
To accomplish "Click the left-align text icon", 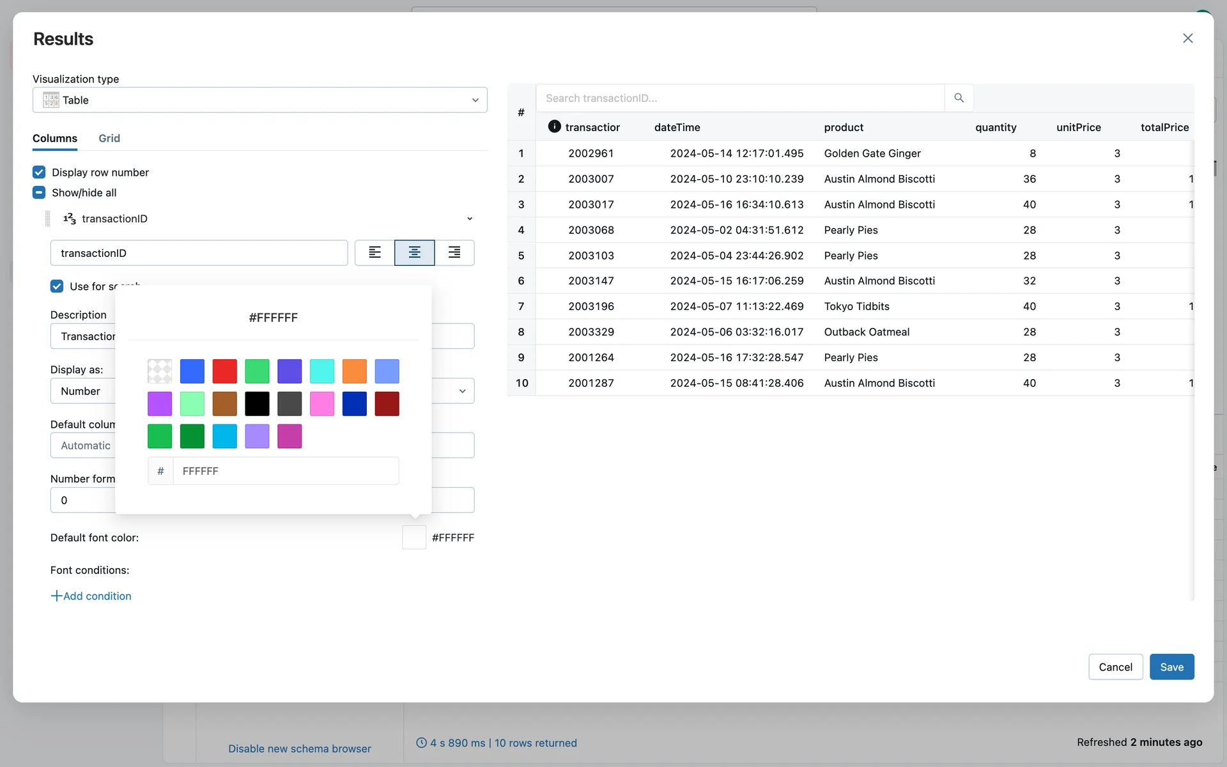I will click(375, 252).
